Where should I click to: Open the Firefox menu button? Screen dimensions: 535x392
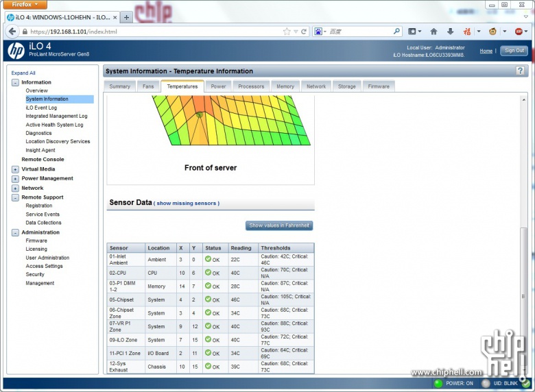coord(25,4)
